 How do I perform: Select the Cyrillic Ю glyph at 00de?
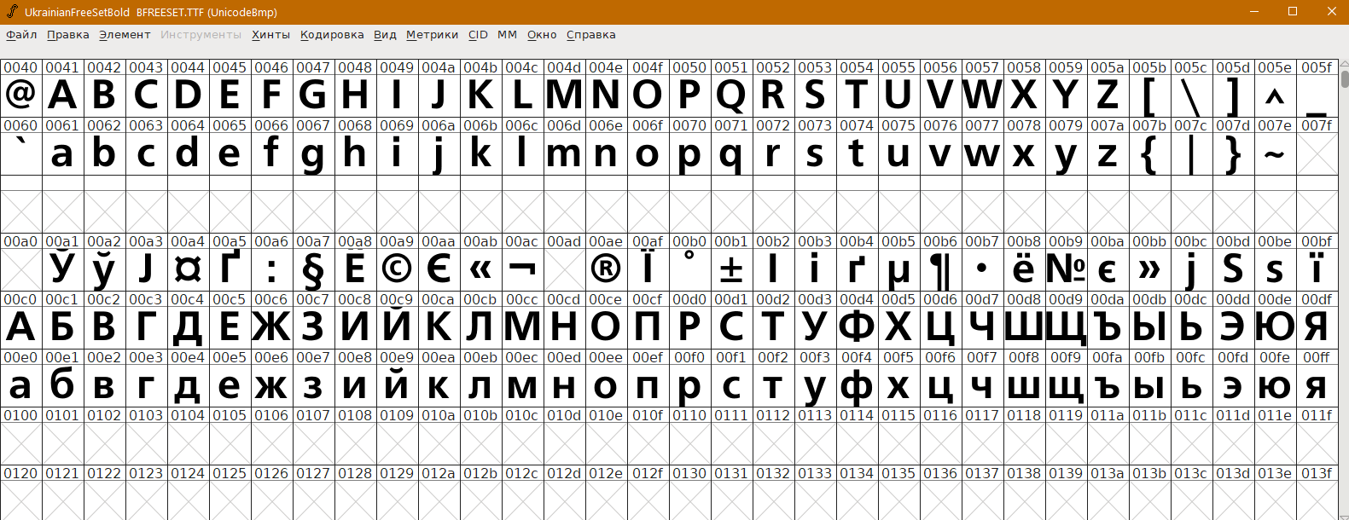(1275, 327)
